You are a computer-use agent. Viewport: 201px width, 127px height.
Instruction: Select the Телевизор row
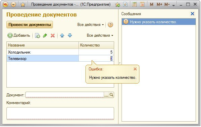click(x=42, y=59)
